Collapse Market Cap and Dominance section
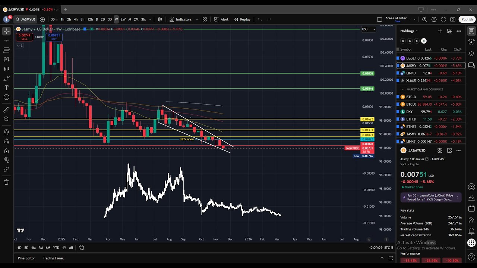The image size is (477, 268). (402, 89)
